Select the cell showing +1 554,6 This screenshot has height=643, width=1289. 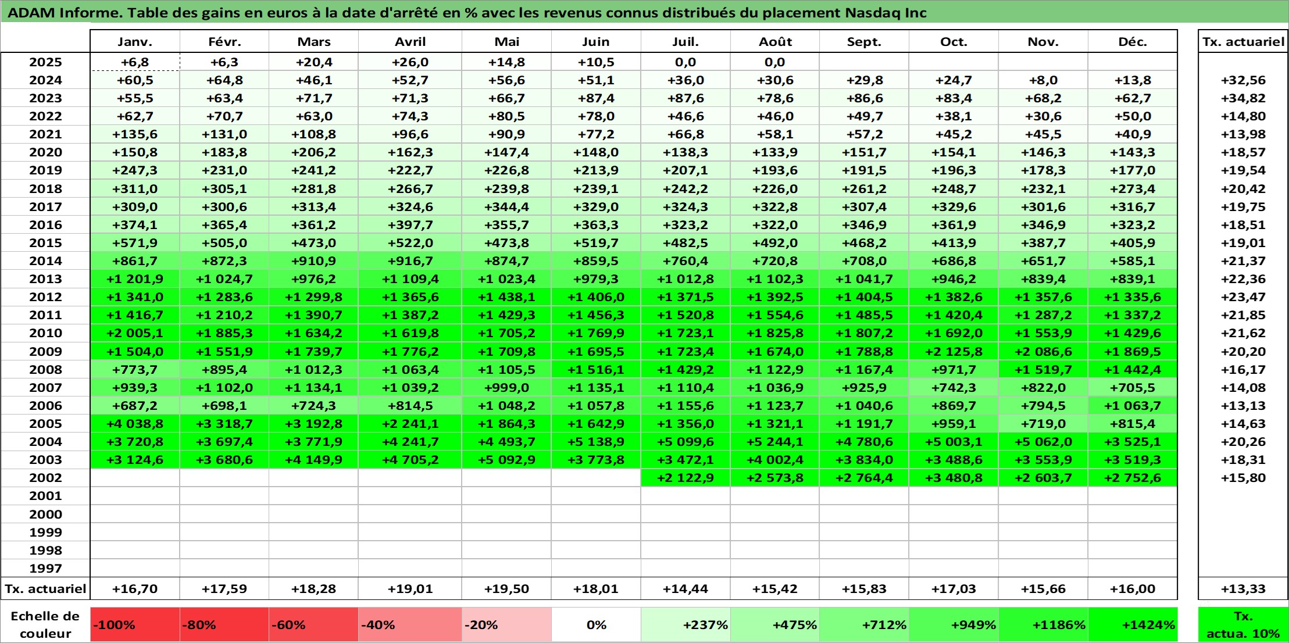click(775, 315)
